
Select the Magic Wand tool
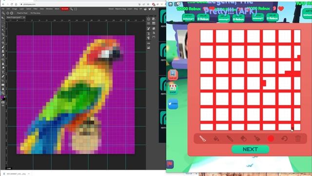click(x=3, y=30)
